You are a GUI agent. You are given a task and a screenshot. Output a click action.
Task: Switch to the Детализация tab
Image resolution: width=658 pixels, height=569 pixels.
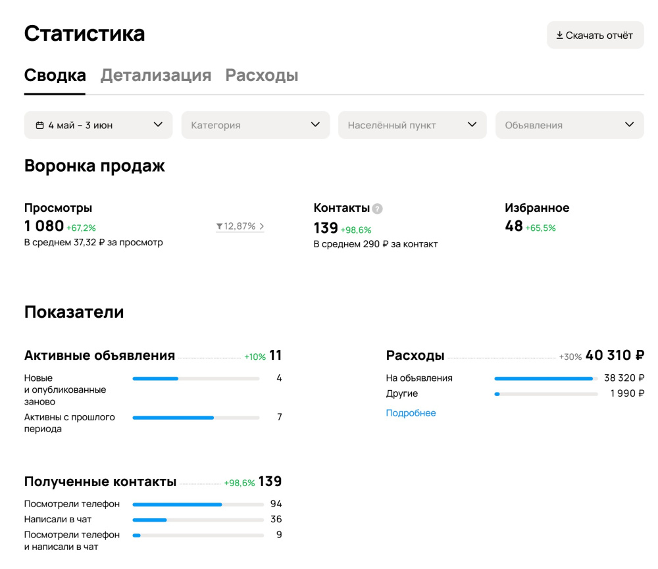click(156, 76)
